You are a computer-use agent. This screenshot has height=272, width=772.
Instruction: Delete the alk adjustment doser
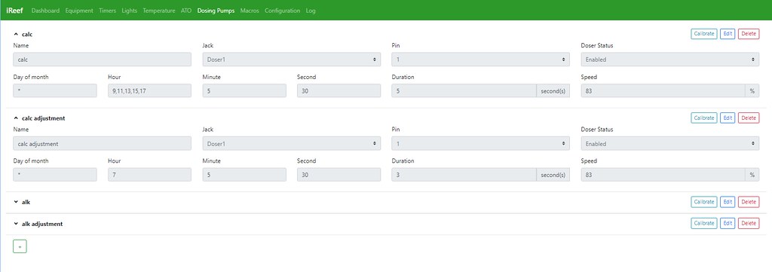tap(749, 223)
